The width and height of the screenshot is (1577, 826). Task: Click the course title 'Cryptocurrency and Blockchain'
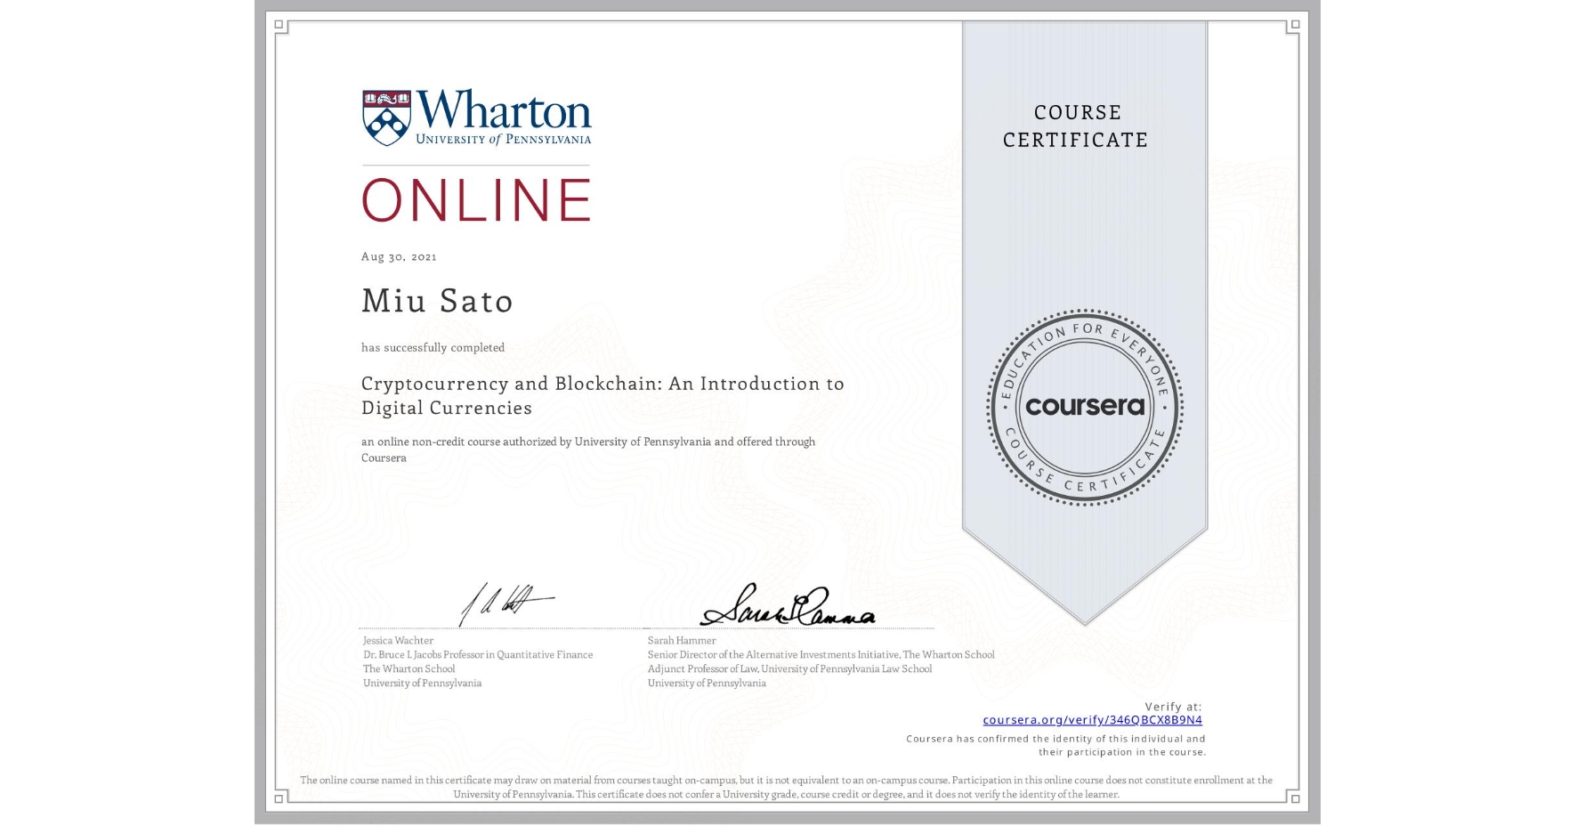[602, 384]
